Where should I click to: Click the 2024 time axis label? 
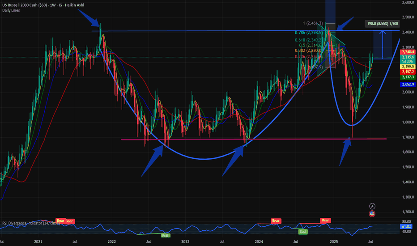coord(259,242)
